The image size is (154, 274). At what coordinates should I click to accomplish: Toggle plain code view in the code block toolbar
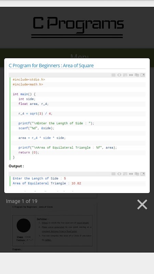coord(119,75)
